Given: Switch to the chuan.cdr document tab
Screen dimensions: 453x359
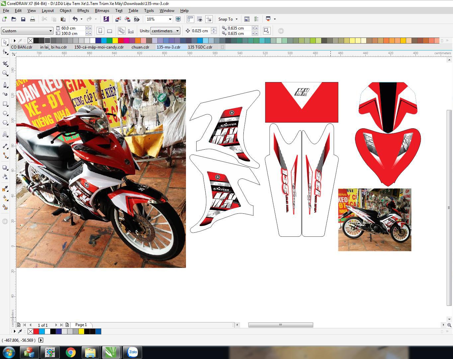Looking at the screenshot, I should pos(140,47).
